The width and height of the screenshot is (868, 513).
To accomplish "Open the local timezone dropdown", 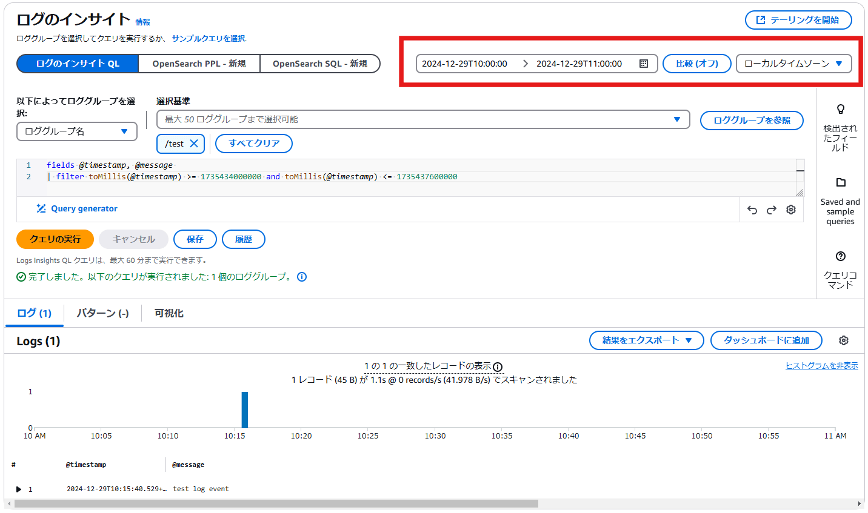I will (794, 64).
